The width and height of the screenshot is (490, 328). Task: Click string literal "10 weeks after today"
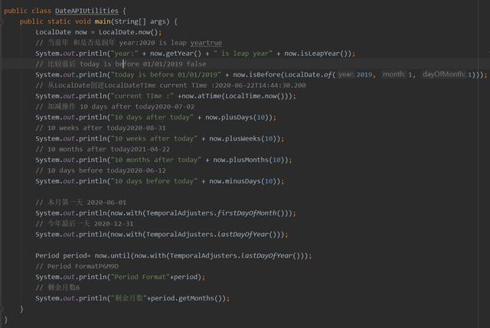coord(154,138)
